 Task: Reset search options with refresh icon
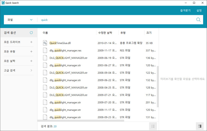pos(31,33)
